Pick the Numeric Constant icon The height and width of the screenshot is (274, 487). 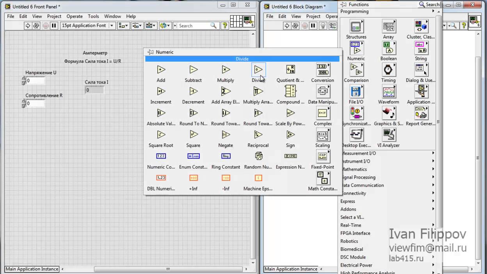pos(161,156)
